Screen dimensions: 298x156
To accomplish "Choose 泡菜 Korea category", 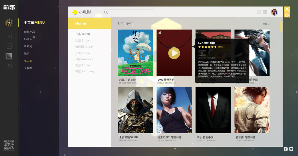I will (83, 65).
